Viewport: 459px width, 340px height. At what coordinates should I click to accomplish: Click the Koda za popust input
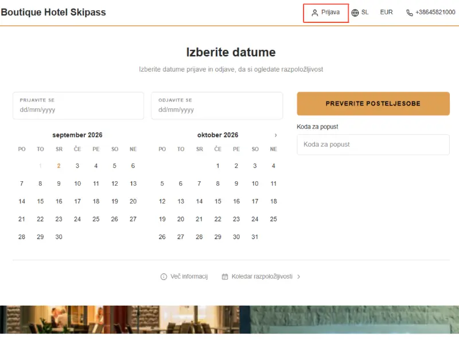click(374, 144)
